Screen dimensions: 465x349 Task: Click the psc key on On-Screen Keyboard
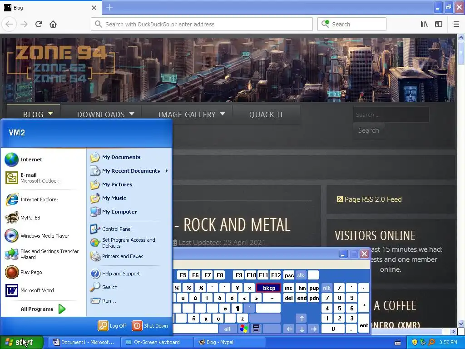[x=289, y=275]
